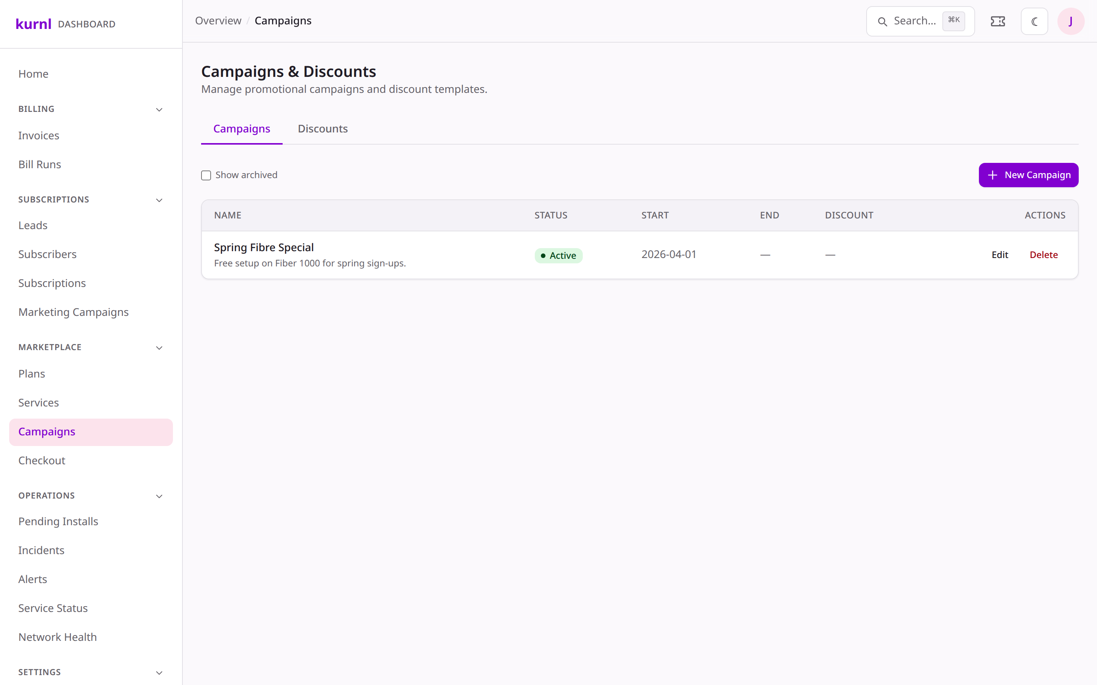Go to Home in sidebar

pos(91,74)
